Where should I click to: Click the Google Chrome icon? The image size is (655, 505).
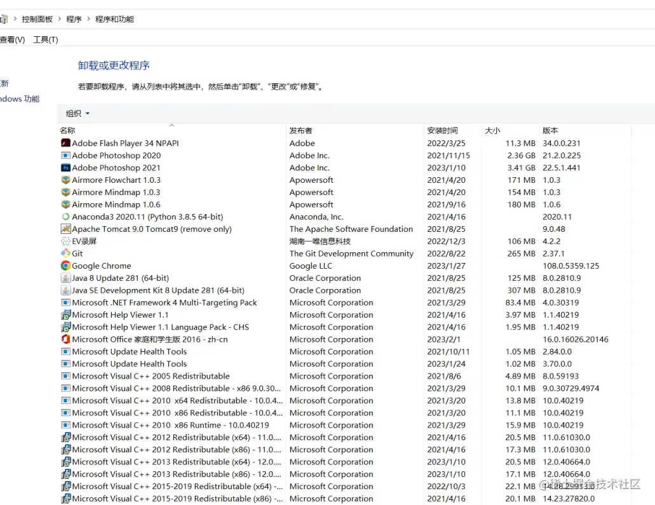pyautogui.click(x=65, y=266)
